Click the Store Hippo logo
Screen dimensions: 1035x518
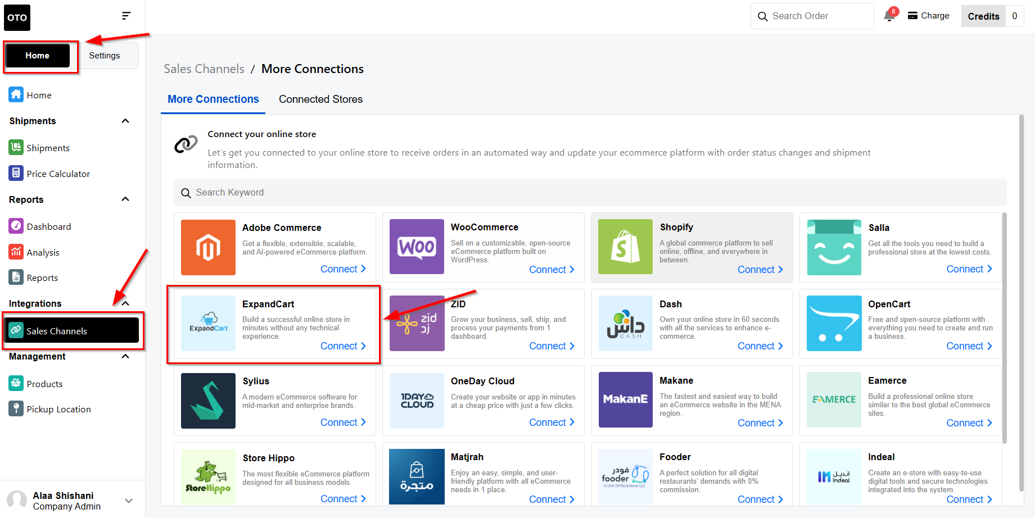[x=208, y=477]
